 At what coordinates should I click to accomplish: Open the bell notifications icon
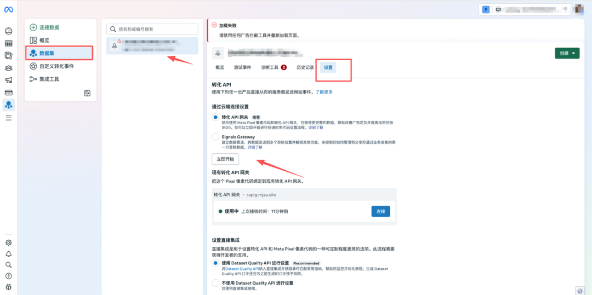[8, 254]
